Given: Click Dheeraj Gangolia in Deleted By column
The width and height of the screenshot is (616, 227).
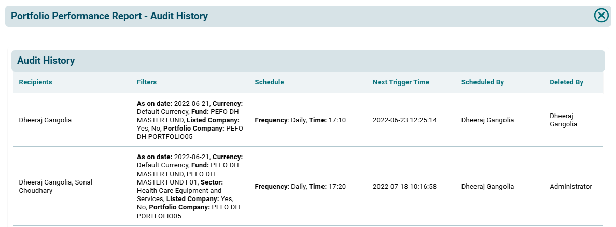Looking at the screenshot, I should tap(563, 120).
